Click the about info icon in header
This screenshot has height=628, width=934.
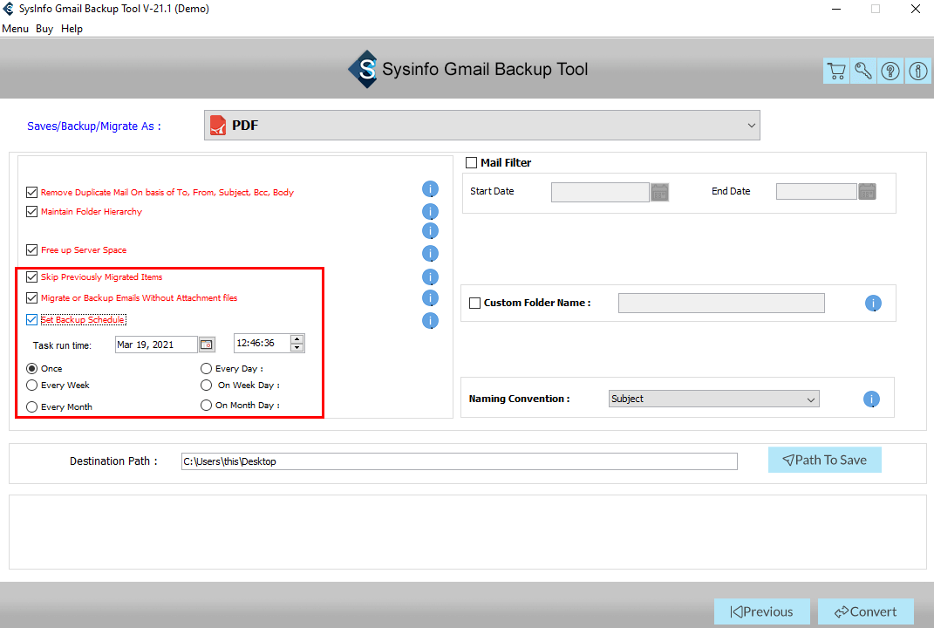pyautogui.click(x=918, y=71)
